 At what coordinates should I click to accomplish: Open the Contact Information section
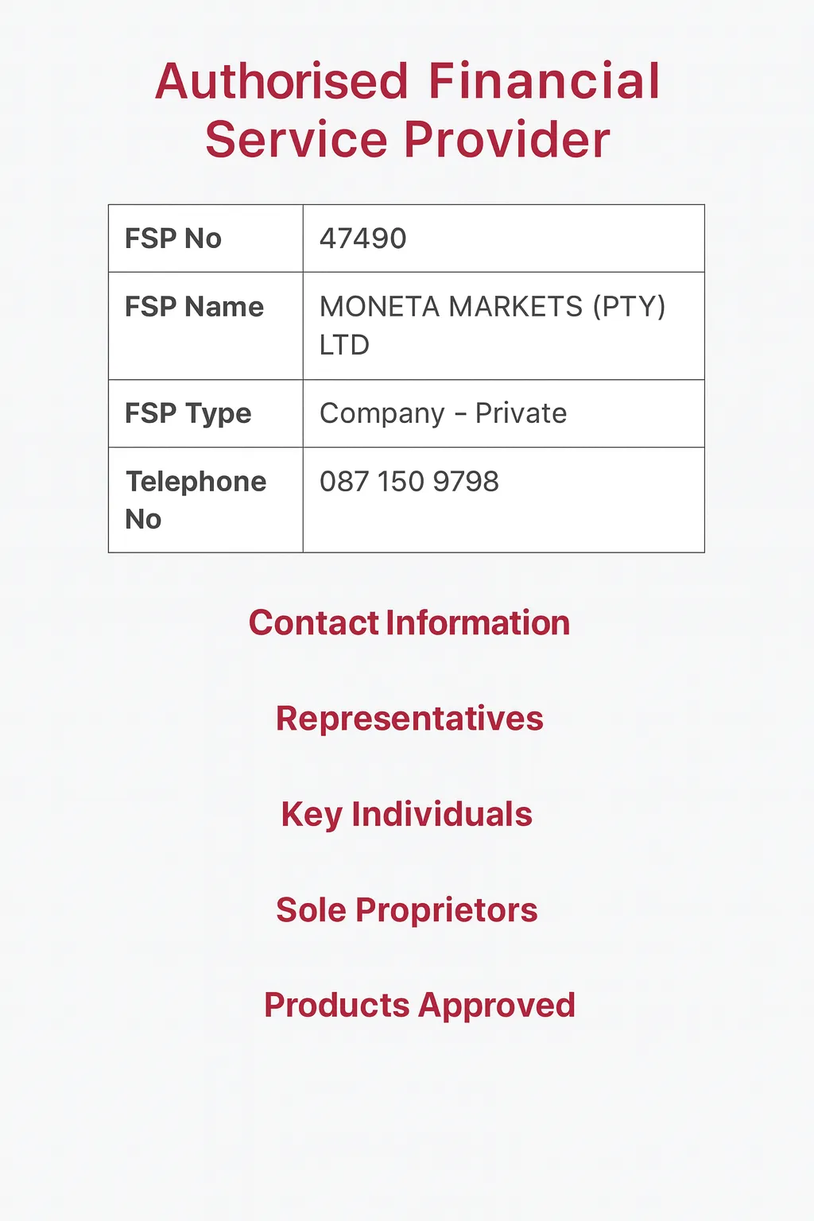409,623
